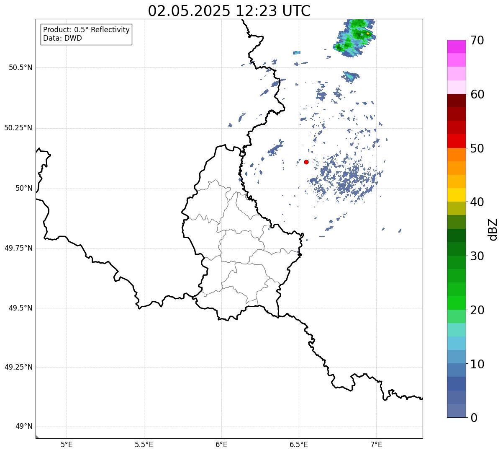Click the title "02.05.2025 12:23 UTC"
The image size is (503, 453).
click(229, 11)
